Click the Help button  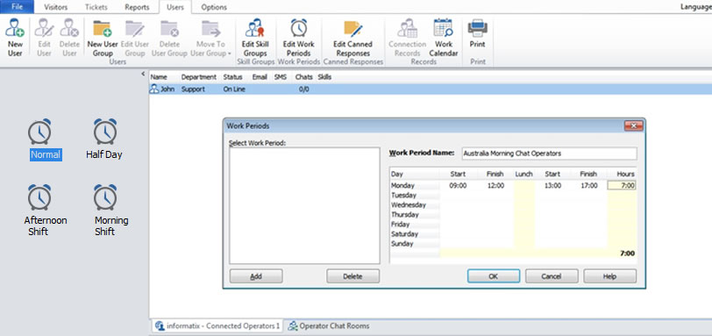click(609, 276)
